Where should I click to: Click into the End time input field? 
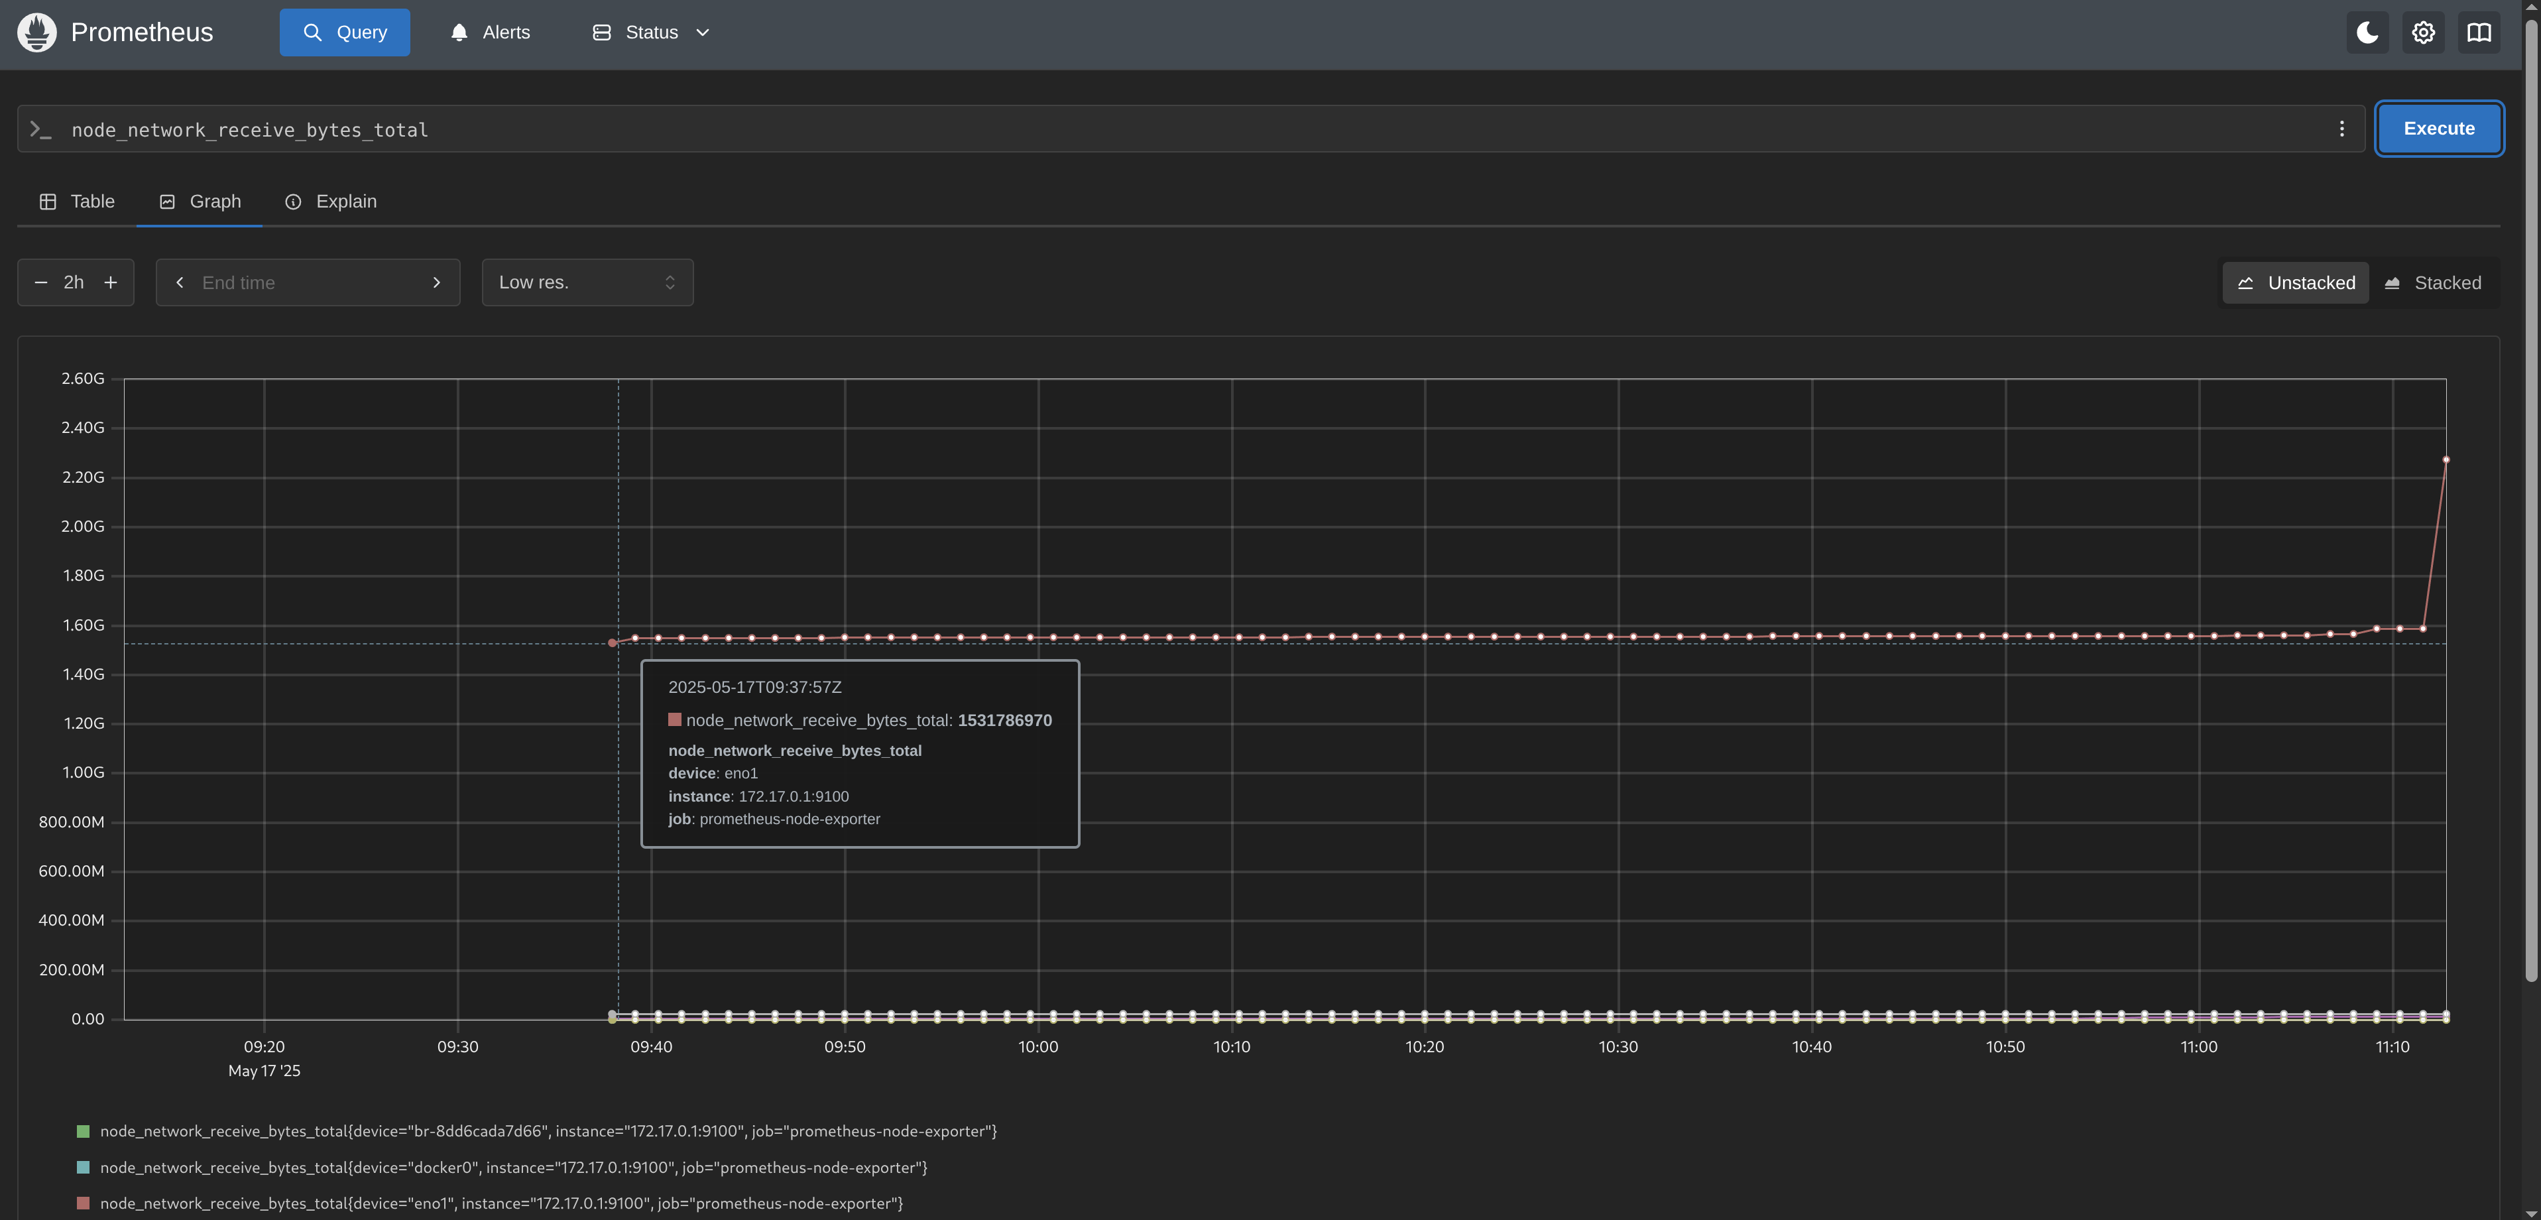[308, 283]
